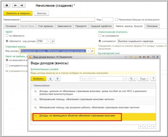Go to the home page icon
Image resolution: width=168 pixels, height=137 pixels.
click(x=7, y=5)
